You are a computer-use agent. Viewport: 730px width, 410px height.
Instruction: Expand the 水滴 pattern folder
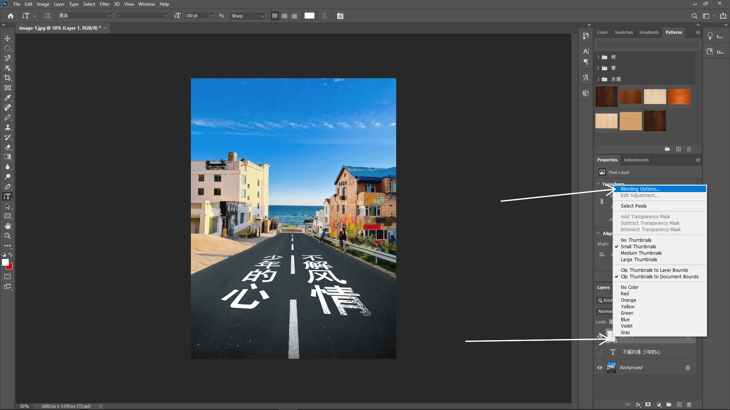click(x=598, y=79)
